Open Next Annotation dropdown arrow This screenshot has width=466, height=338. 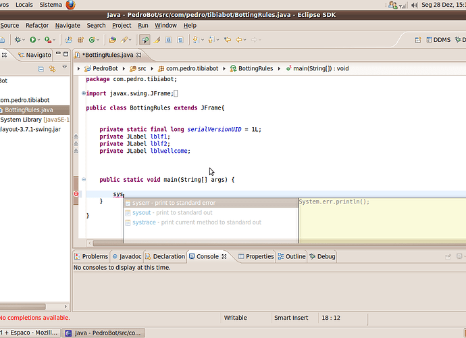click(x=203, y=40)
